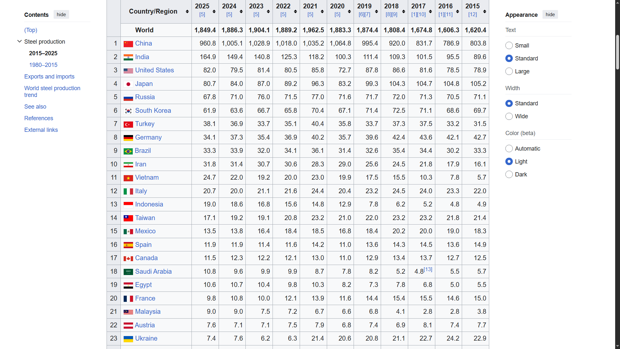Click the China flag icon

(x=128, y=44)
